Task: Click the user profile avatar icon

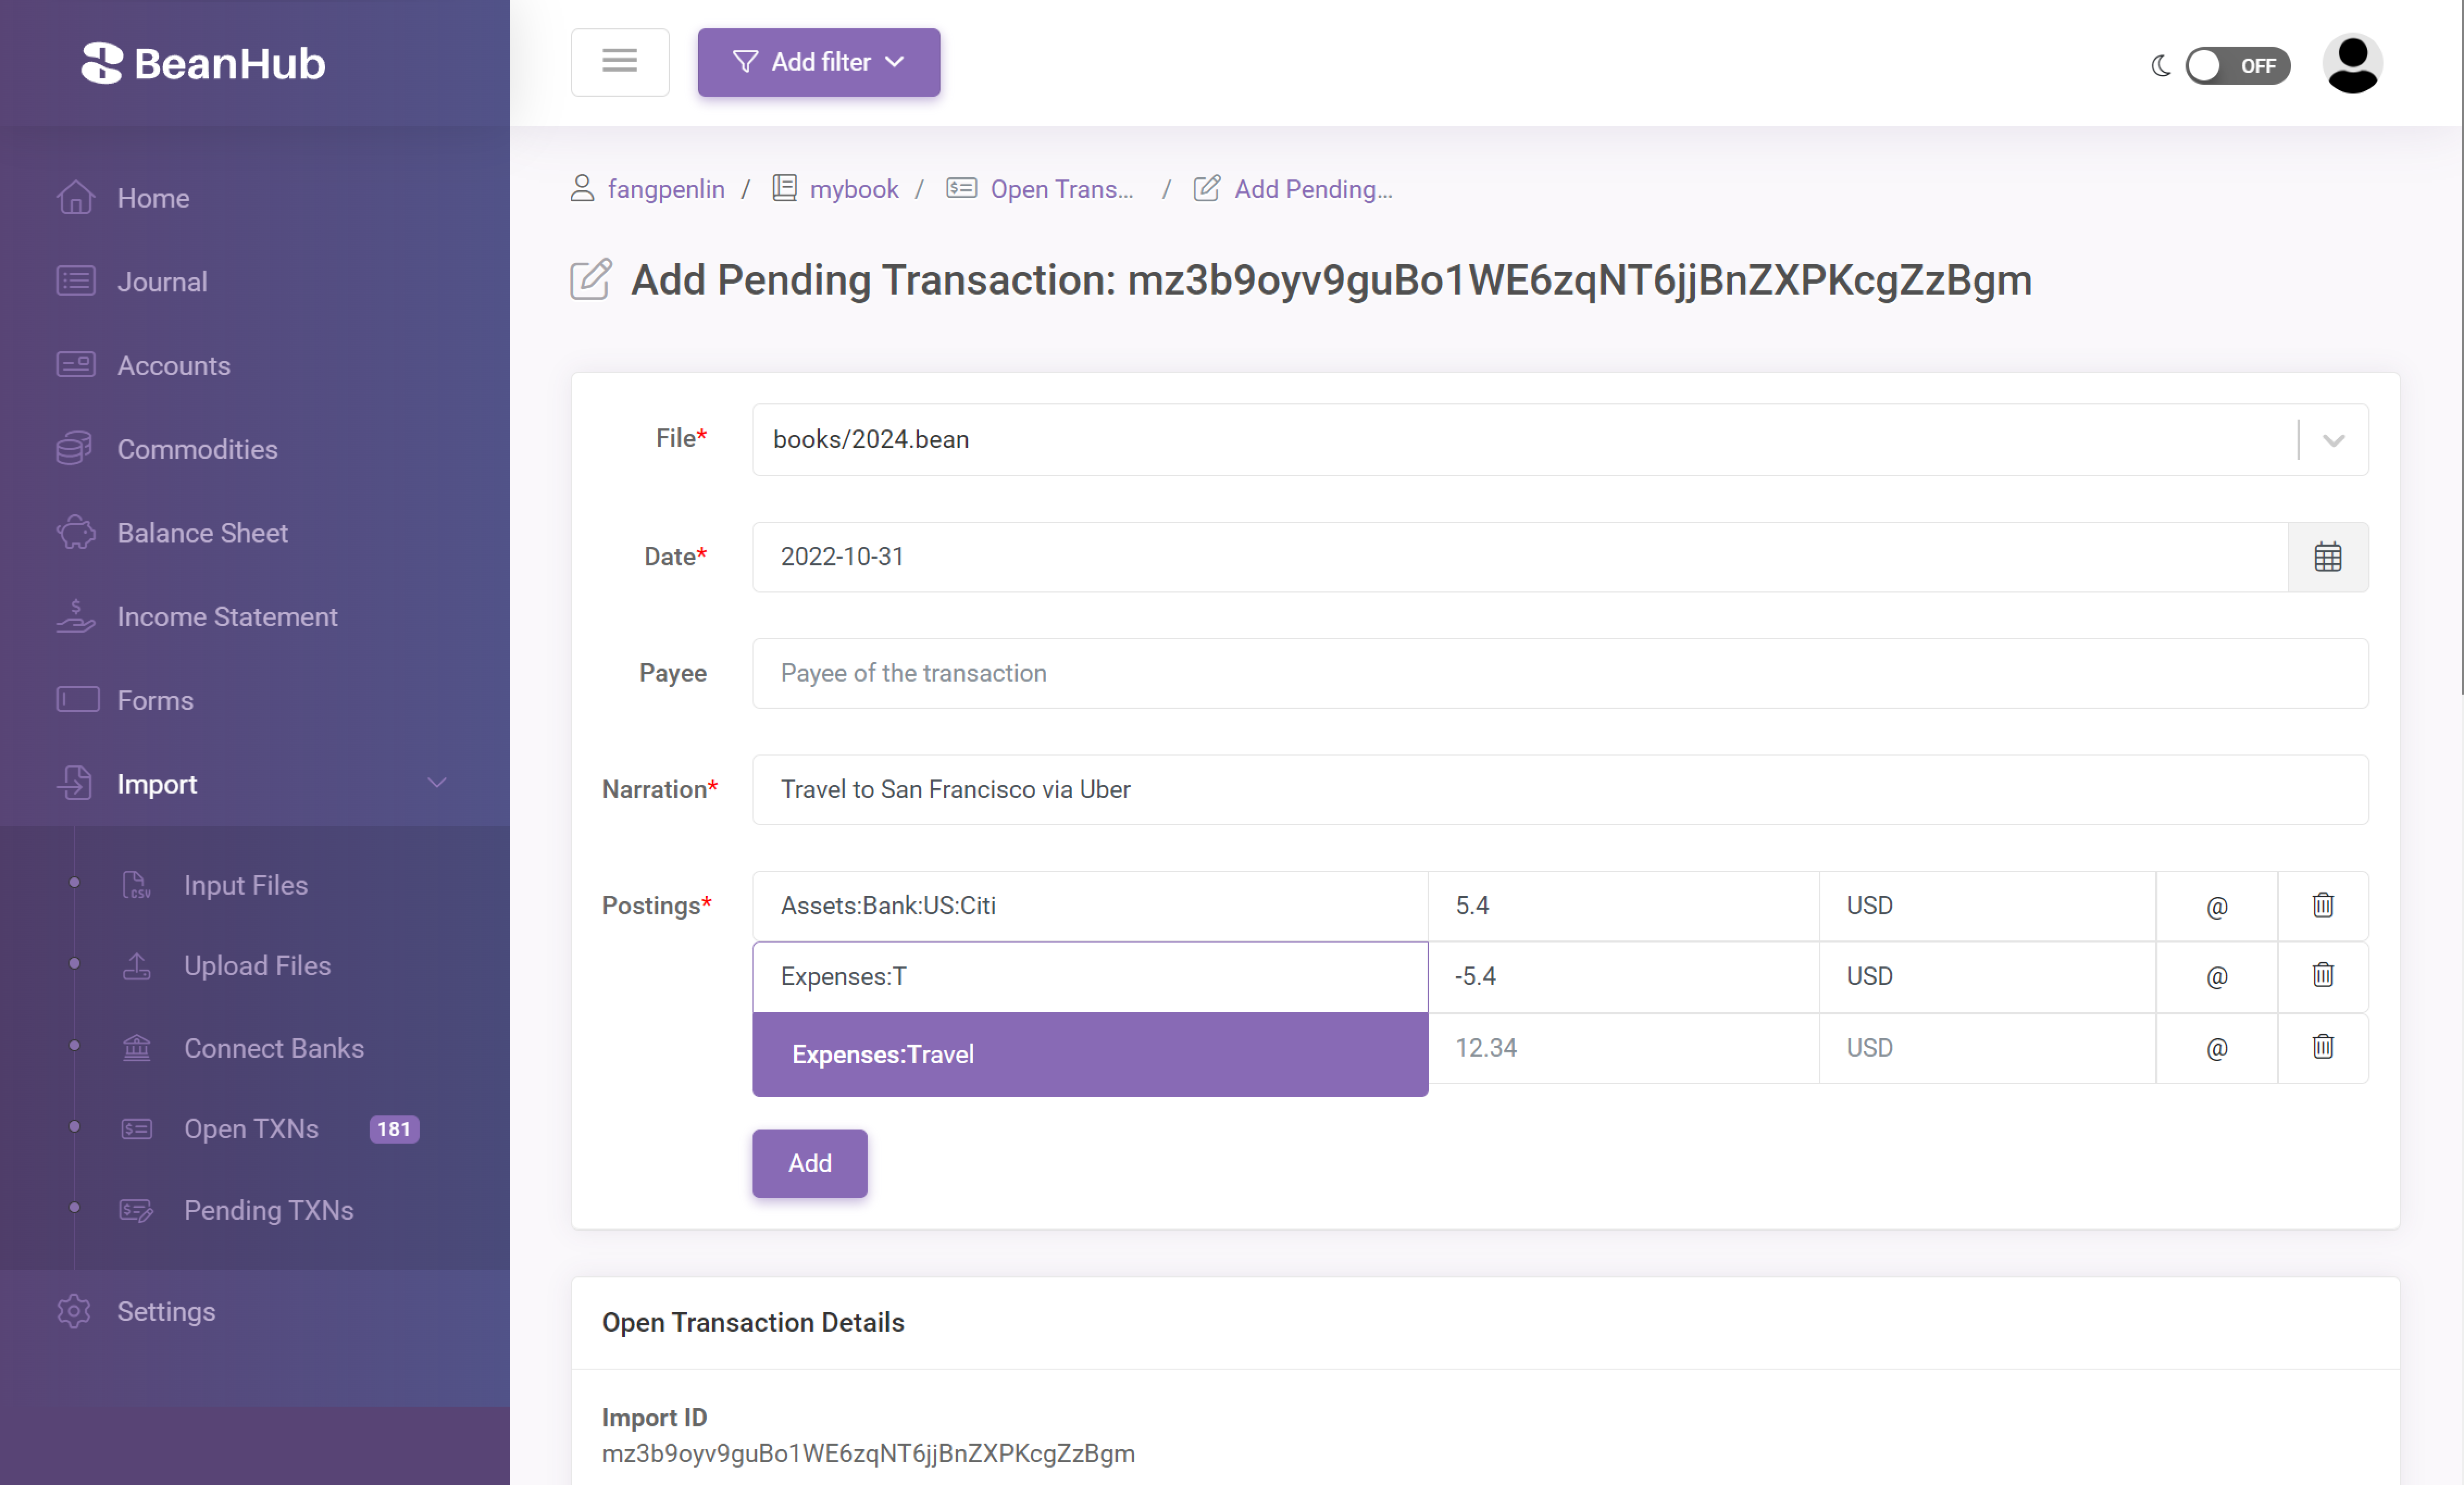Action: click(x=2355, y=64)
